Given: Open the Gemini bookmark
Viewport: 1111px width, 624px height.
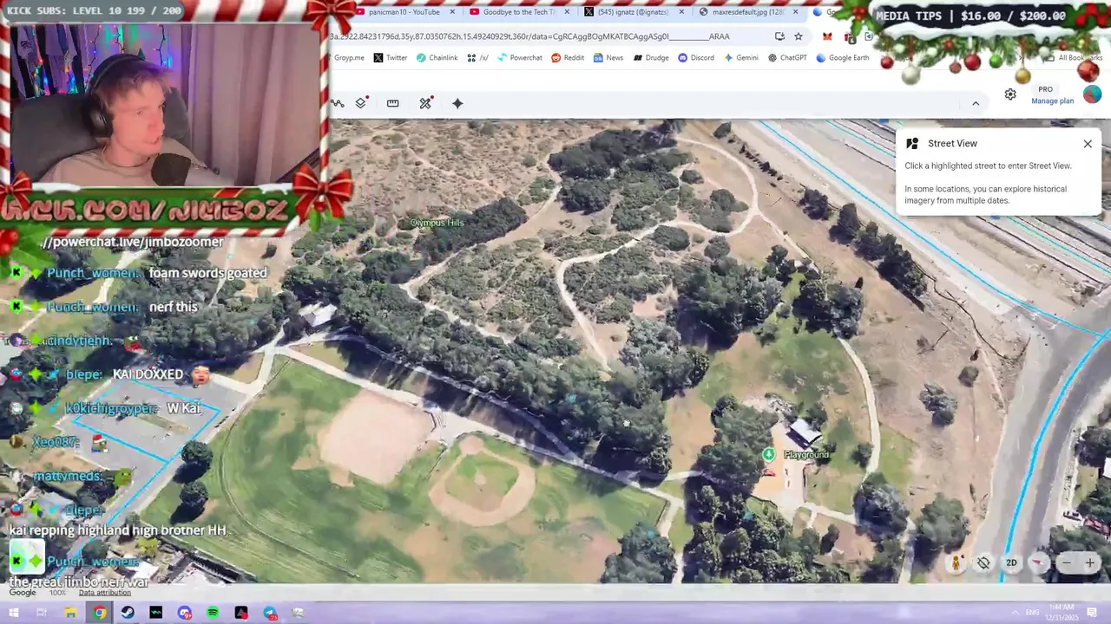Looking at the screenshot, I should [x=741, y=58].
